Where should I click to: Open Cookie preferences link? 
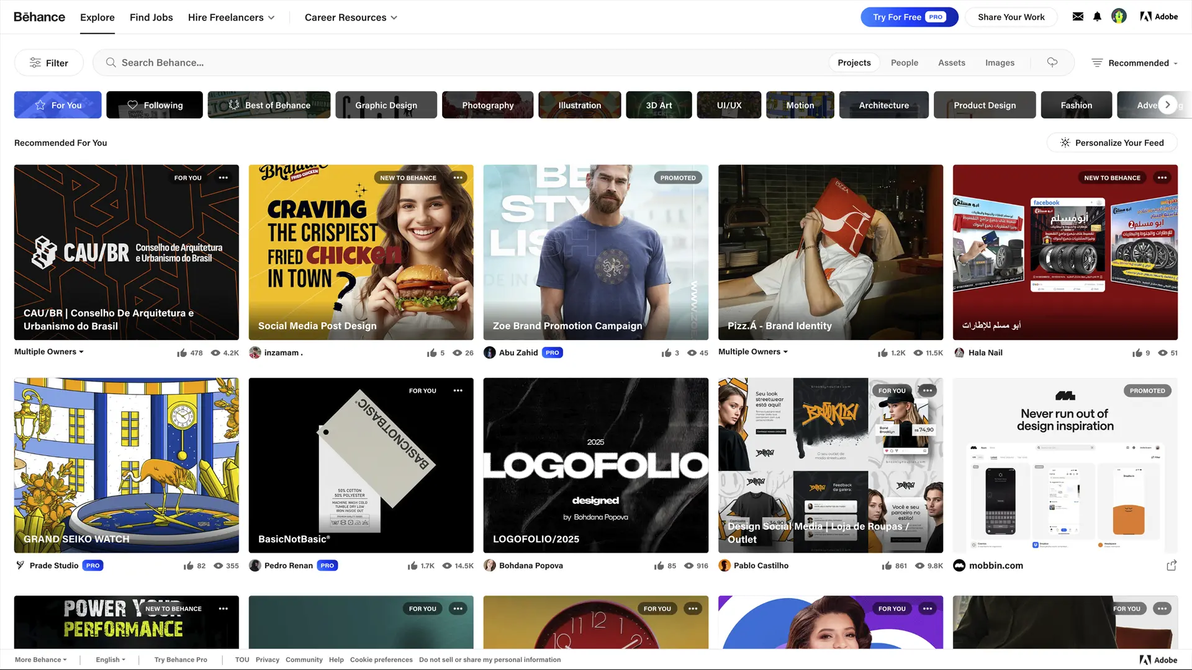pos(381,659)
